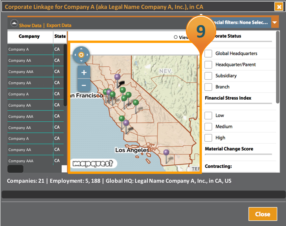Zoom in on the map with plus button
This screenshot has width=286, height=226.
tap(84, 72)
